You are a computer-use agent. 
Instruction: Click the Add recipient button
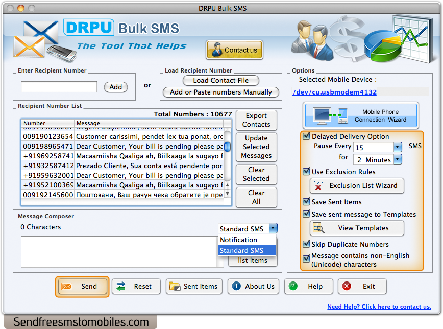116,87
